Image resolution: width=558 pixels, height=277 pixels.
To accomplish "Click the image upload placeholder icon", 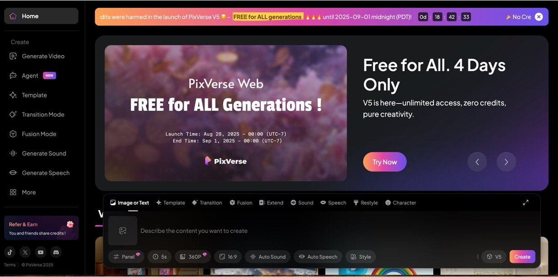I will (123, 231).
